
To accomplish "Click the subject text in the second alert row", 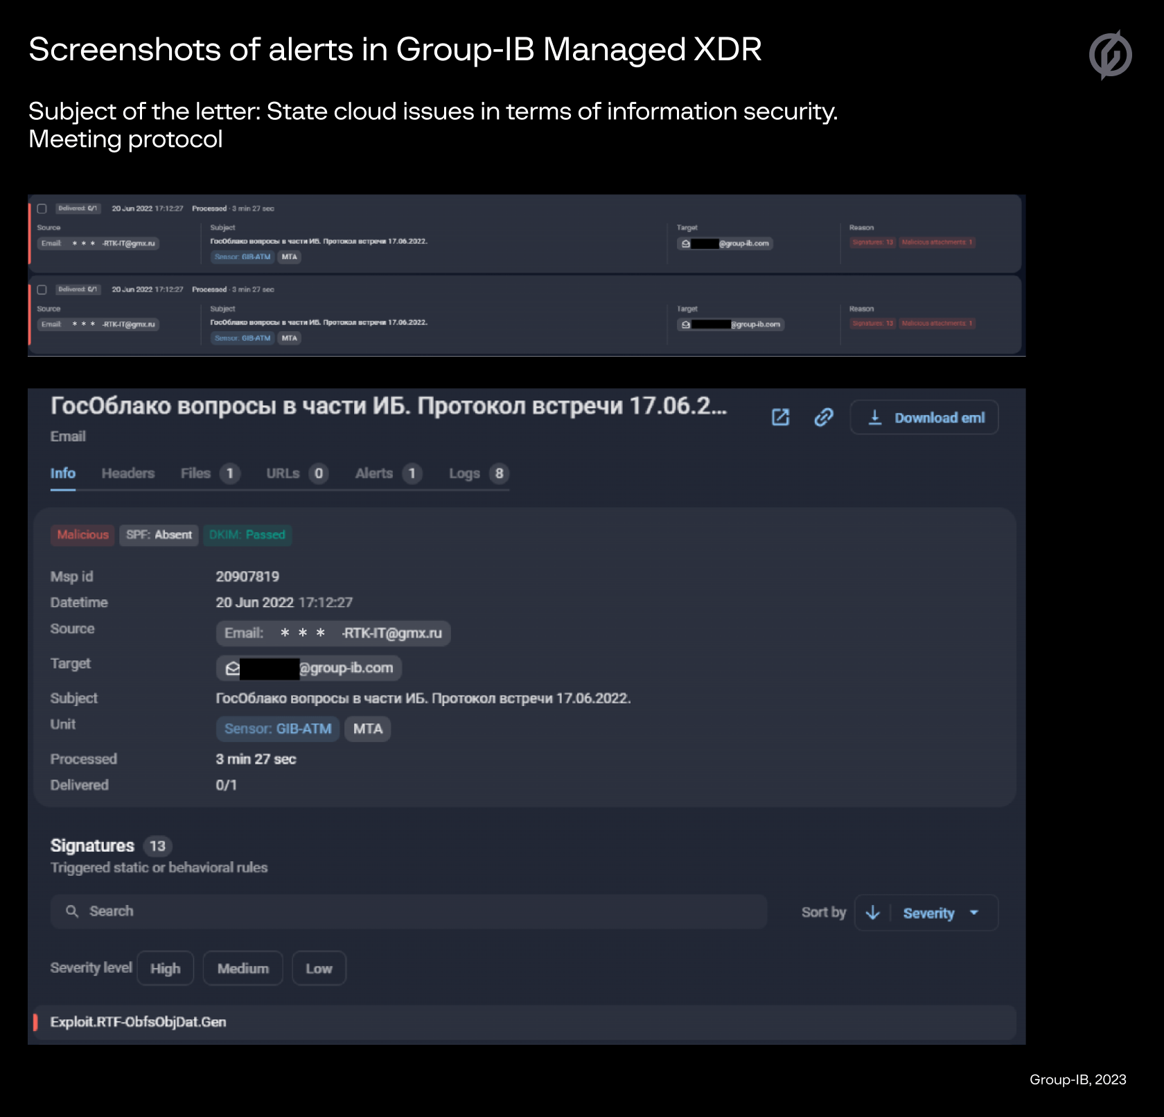I will (319, 322).
